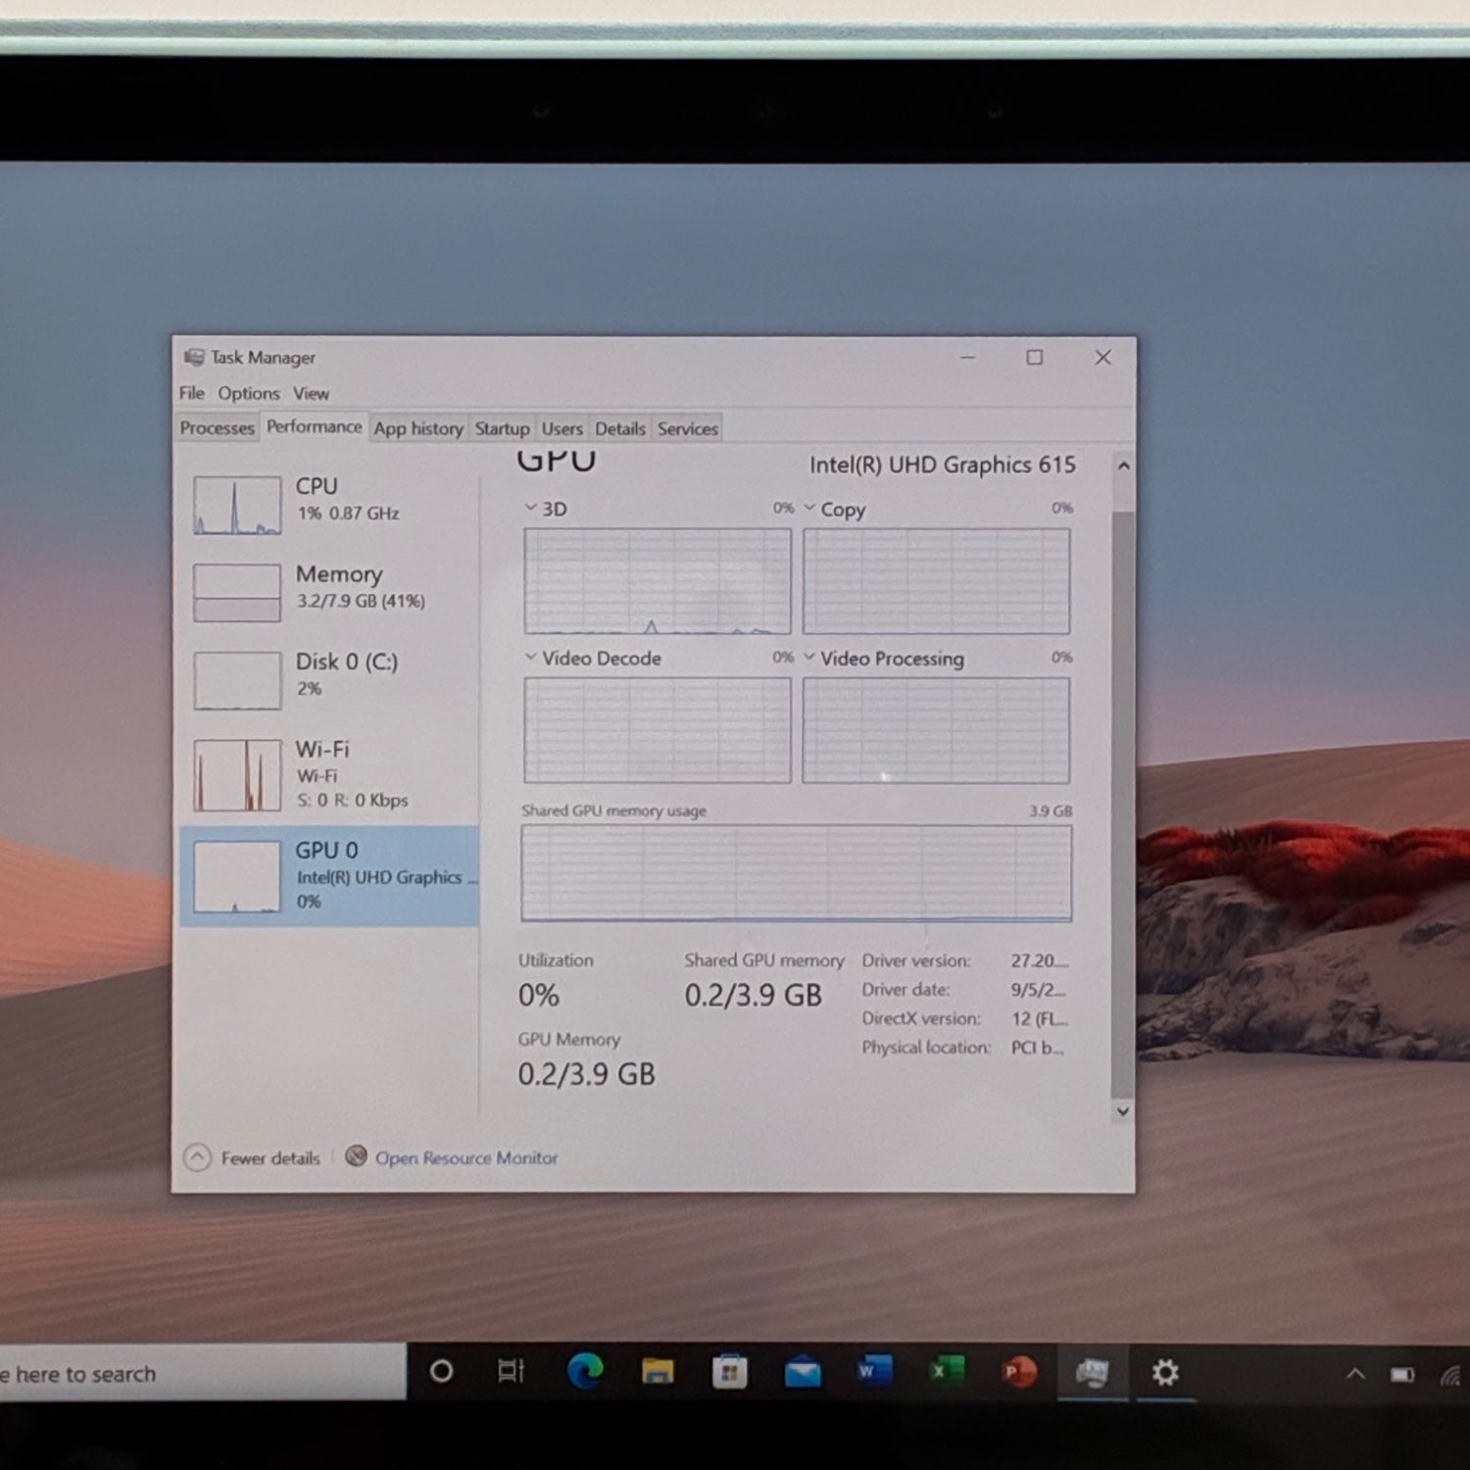Click the Task Manager taskbar icon
The height and width of the screenshot is (1470, 1470).
pos(1092,1371)
